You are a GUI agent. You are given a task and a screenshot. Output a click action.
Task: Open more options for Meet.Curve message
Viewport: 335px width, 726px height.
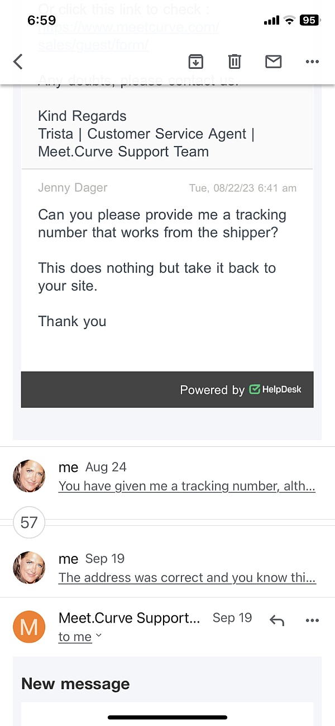coord(312,620)
